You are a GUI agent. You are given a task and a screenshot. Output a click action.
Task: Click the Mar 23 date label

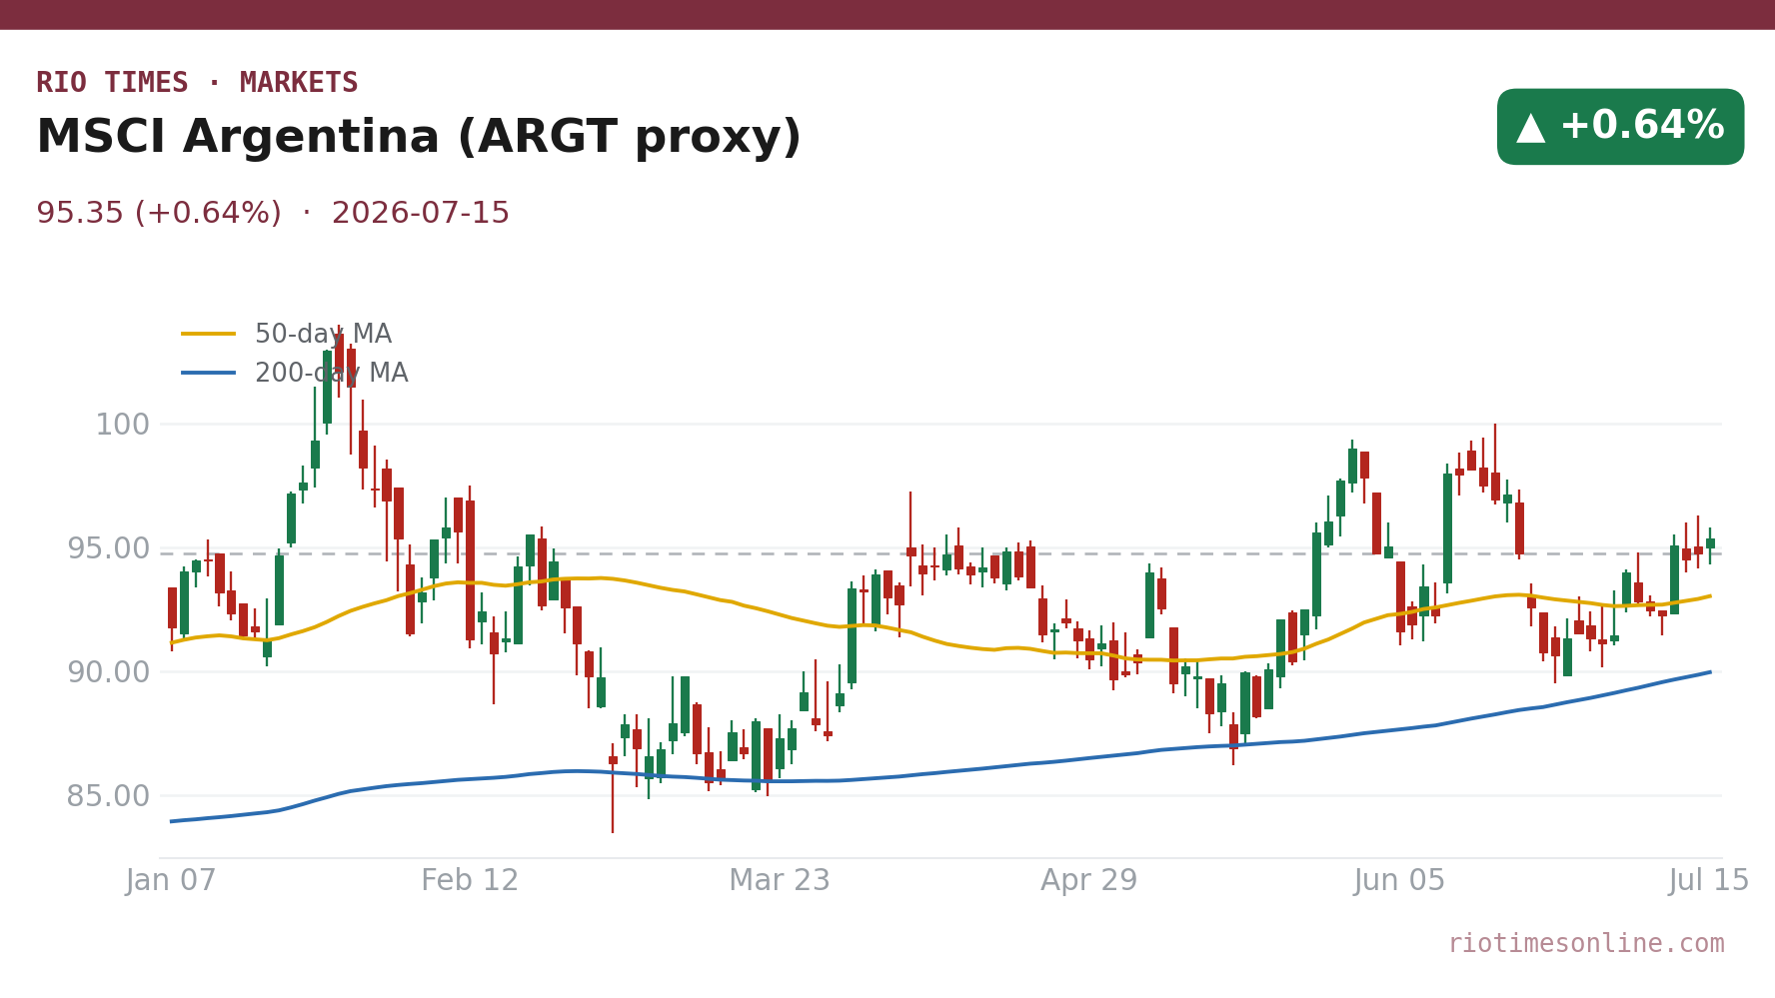point(780,881)
